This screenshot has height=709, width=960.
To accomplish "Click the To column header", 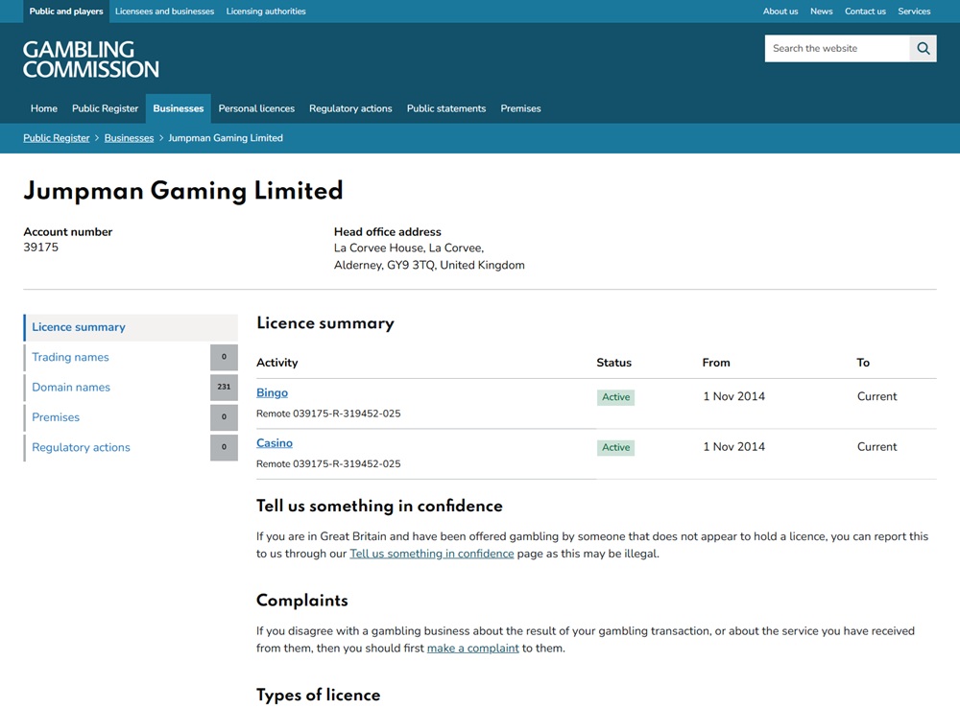I will point(863,363).
